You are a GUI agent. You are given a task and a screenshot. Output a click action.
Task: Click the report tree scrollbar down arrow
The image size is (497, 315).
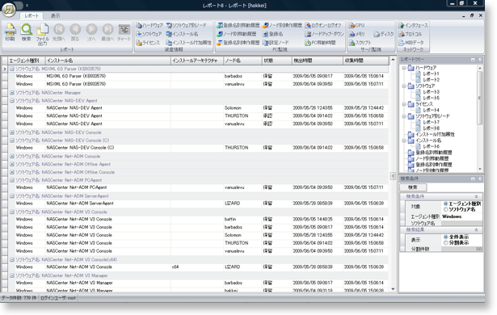[479, 170]
